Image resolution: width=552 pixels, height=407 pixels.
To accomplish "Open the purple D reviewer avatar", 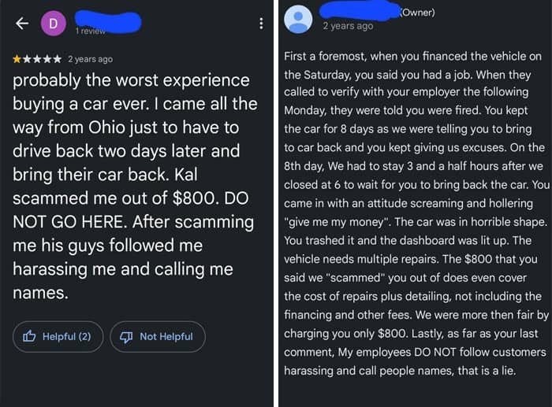I will tap(54, 24).
